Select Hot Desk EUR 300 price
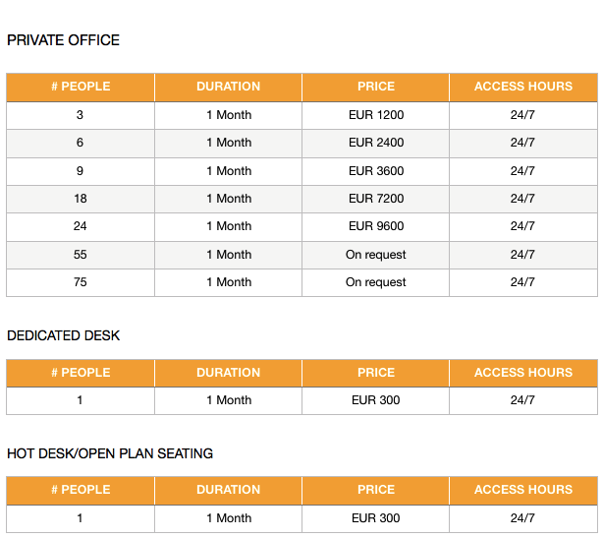The image size is (603, 538). pyautogui.click(x=376, y=518)
